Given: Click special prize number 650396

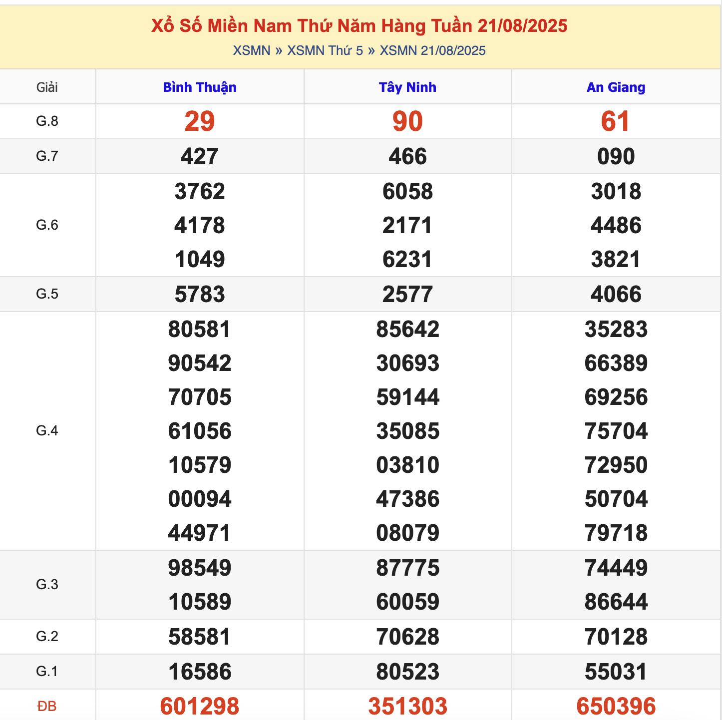Looking at the screenshot, I should [616, 707].
